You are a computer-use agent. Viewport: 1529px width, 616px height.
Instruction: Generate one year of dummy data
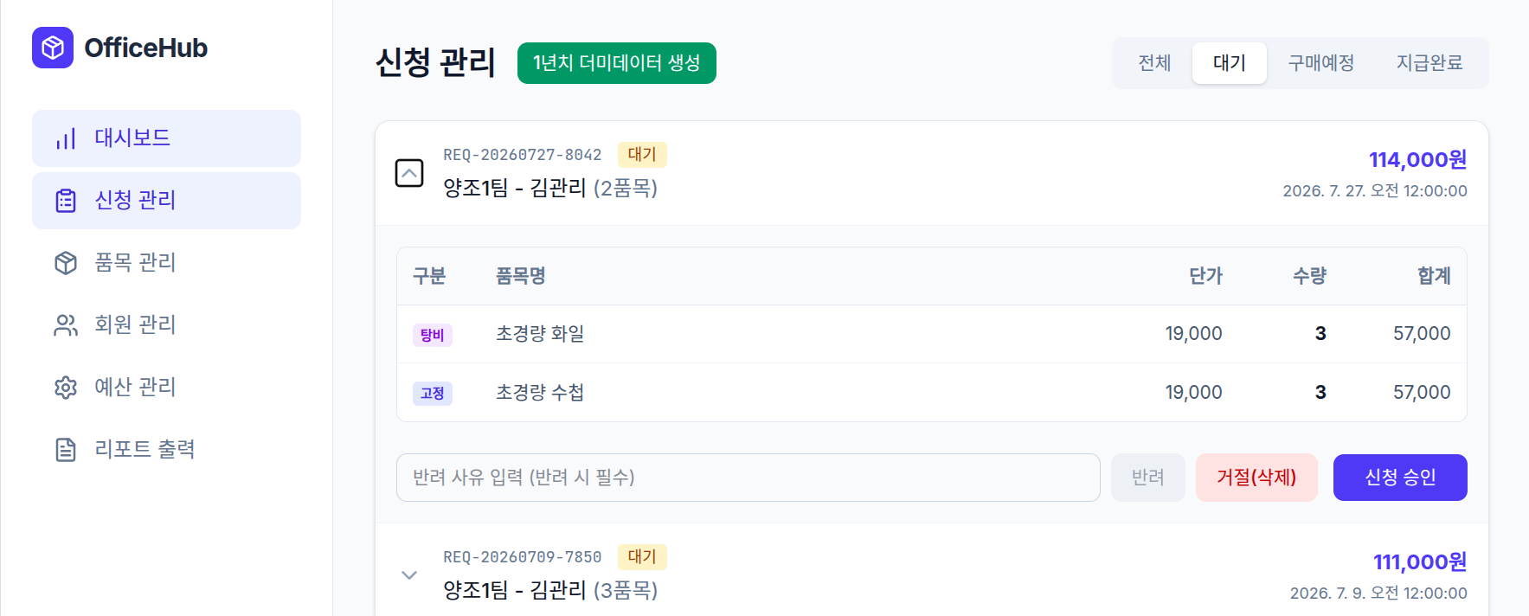pyautogui.click(x=616, y=63)
